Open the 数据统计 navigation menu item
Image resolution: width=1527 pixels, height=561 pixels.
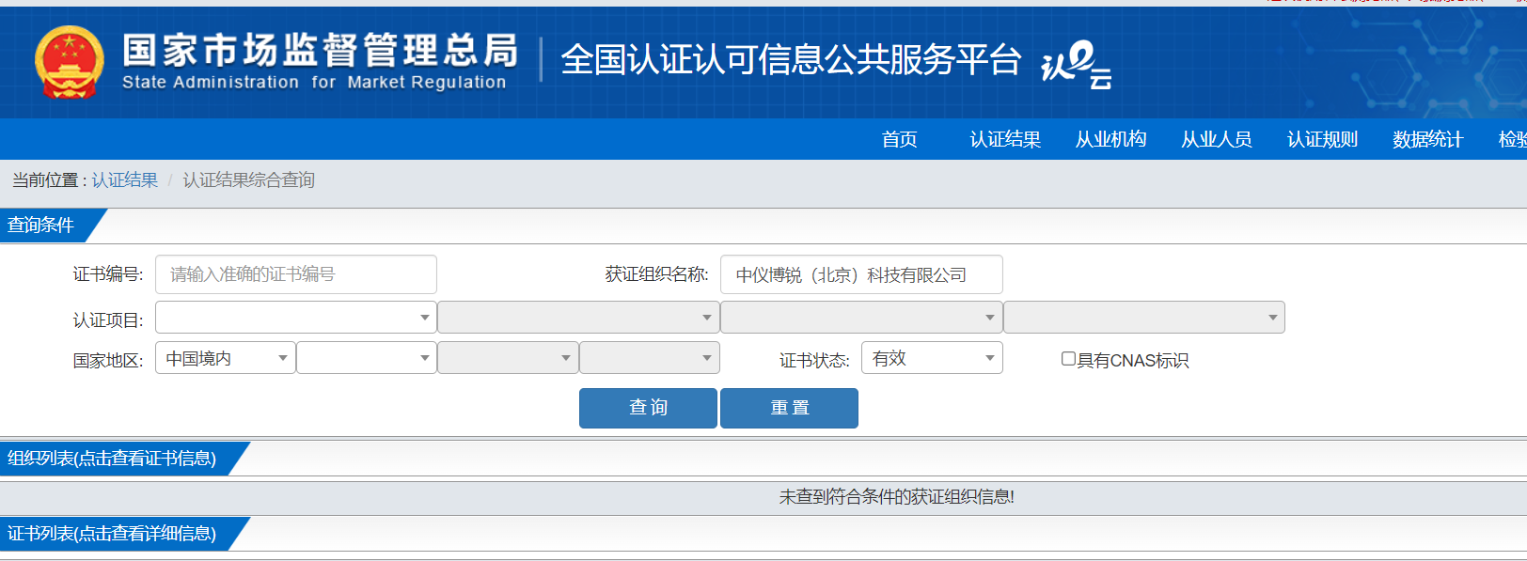pyautogui.click(x=1427, y=139)
